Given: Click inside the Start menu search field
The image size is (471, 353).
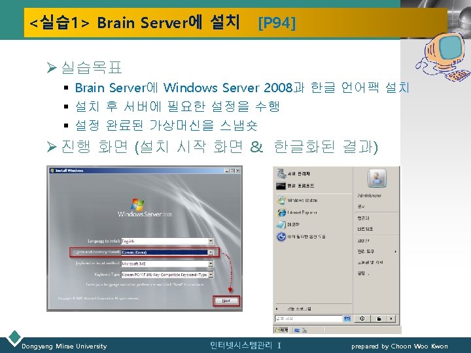Looking at the screenshot, I should pyautogui.click(x=309, y=319).
